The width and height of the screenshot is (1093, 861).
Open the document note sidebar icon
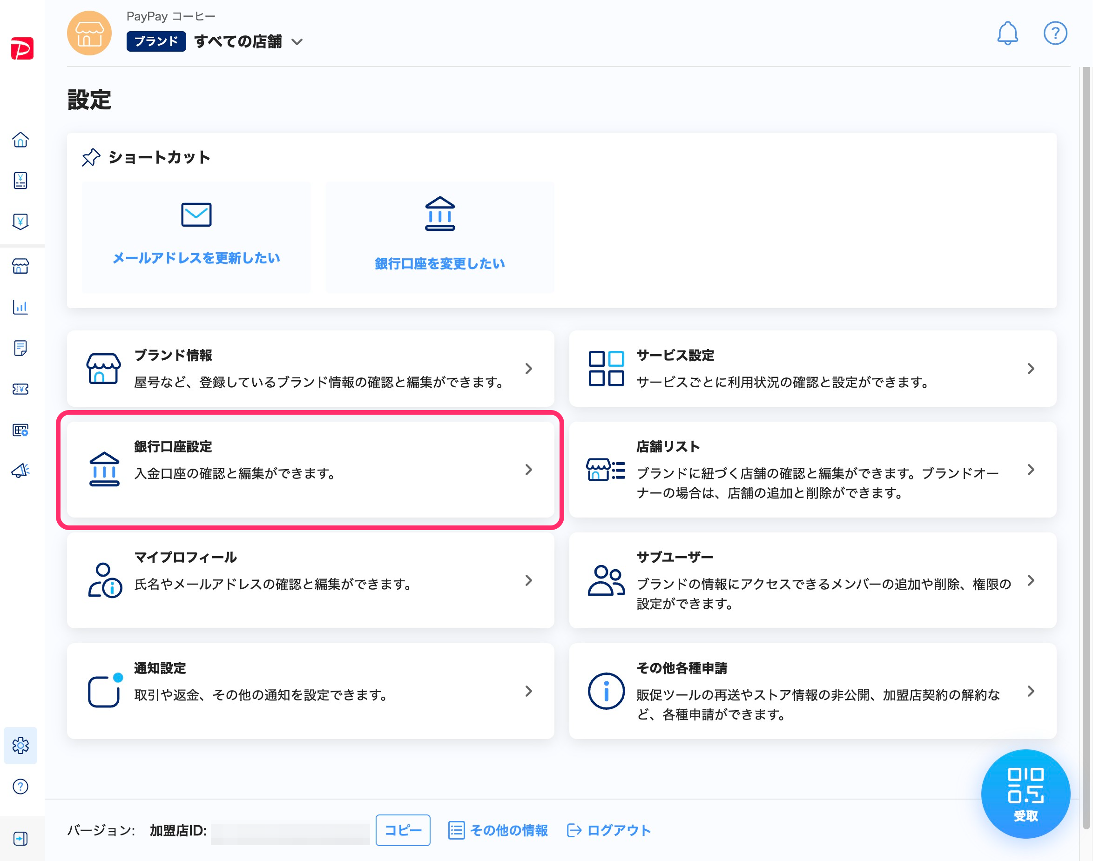click(x=20, y=348)
